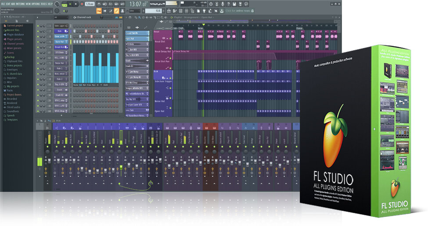Enable step editing mode orange button
Screen dimensions: 428x226
(x=99, y=11)
